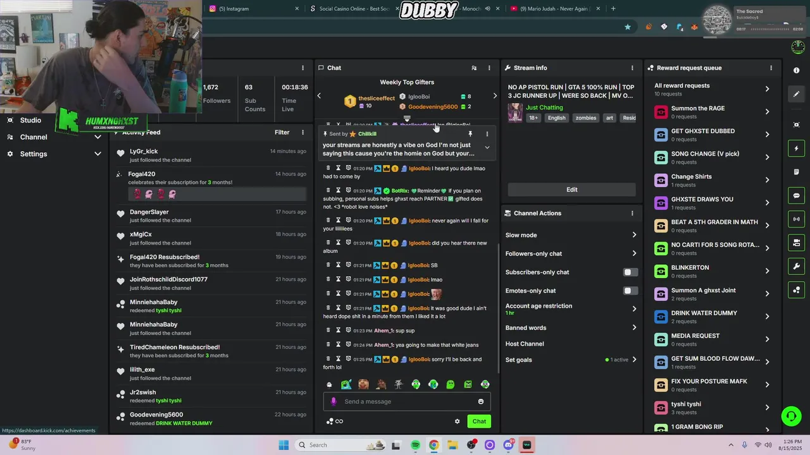The width and height of the screenshot is (810, 455).
Task: Toggle Emotes-only chat switch
Action: [630, 291]
